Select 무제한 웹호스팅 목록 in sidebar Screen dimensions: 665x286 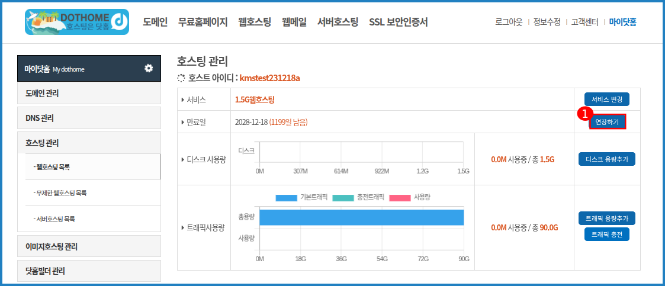[x=65, y=193]
